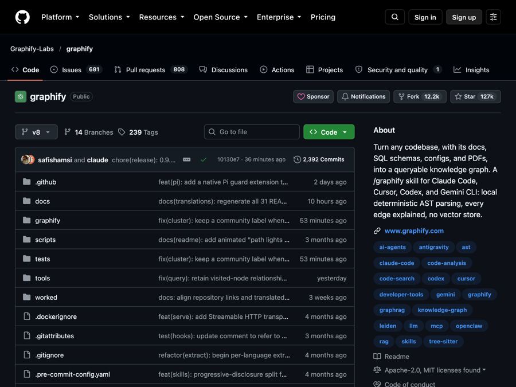Open the GitHub home logo
The image size is (516, 387).
(22, 17)
